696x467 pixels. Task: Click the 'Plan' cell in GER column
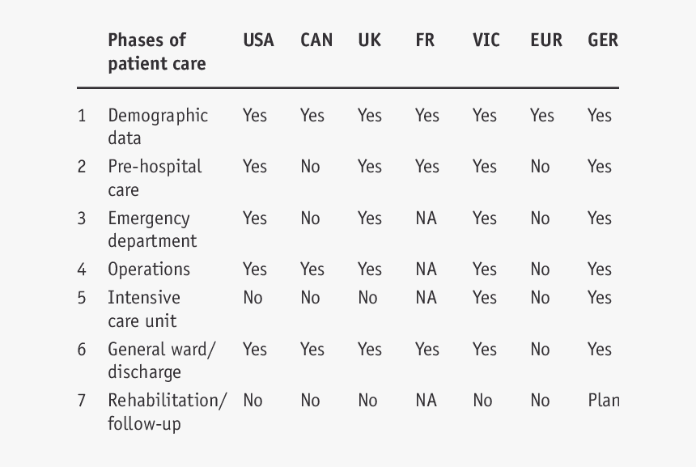[x=603, y=400]
